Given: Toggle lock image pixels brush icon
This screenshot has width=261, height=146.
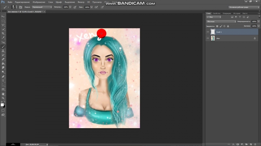Looking at the screenshot, I should coord(221,26).
